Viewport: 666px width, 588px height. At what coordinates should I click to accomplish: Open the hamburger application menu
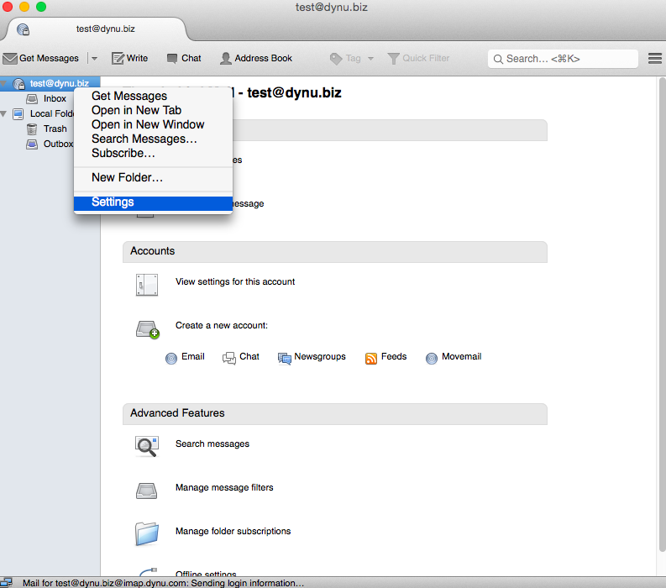coord(655,59)
